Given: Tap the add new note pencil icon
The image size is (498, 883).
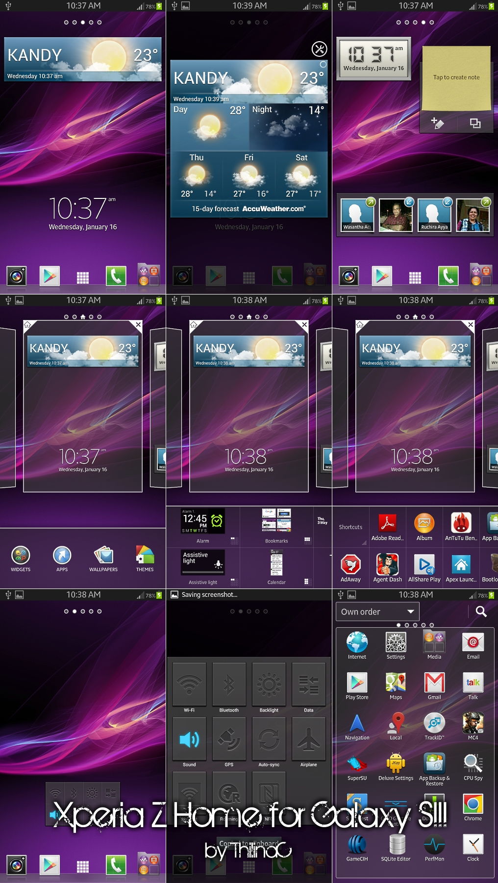Looking at the screenshot, I should [437, 123].
